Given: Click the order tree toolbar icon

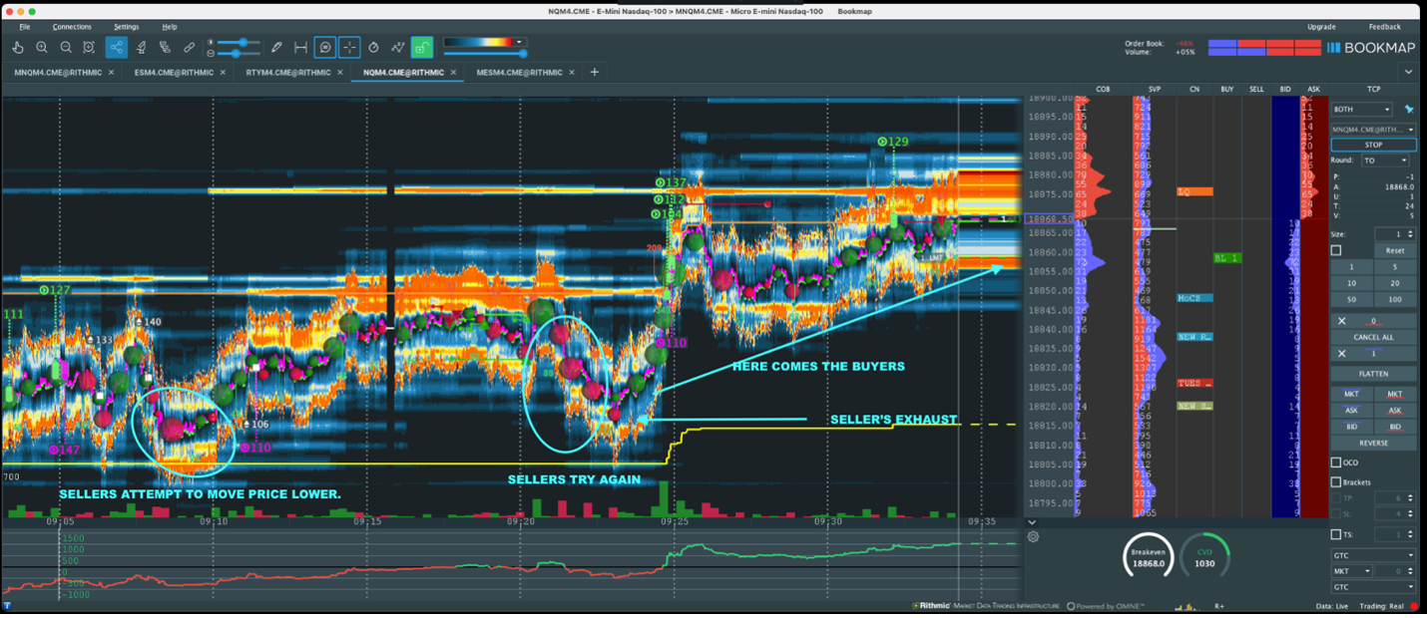Looking at the screenshot, I should point(165,47).
